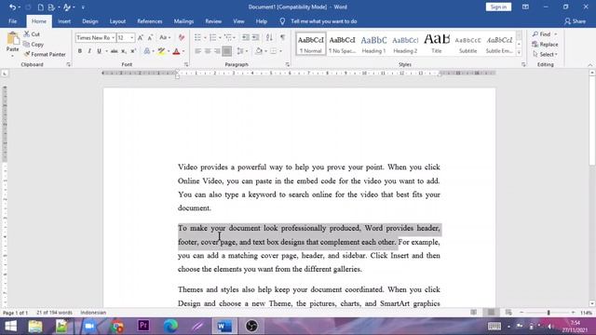Apply the Title style

coord(437,44)
